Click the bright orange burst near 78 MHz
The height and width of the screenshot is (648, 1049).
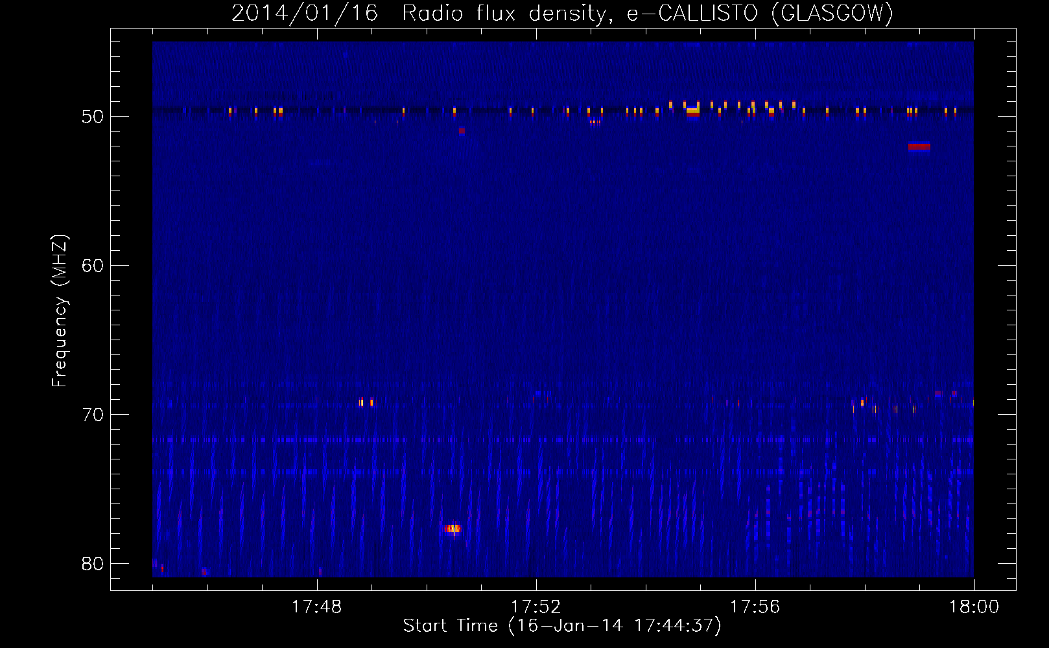click(453, 529)
